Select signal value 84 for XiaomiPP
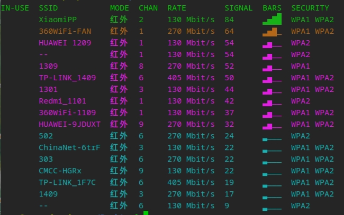Image resolution: width=344 pixels, height=215 pixels. tap(229, 20)
